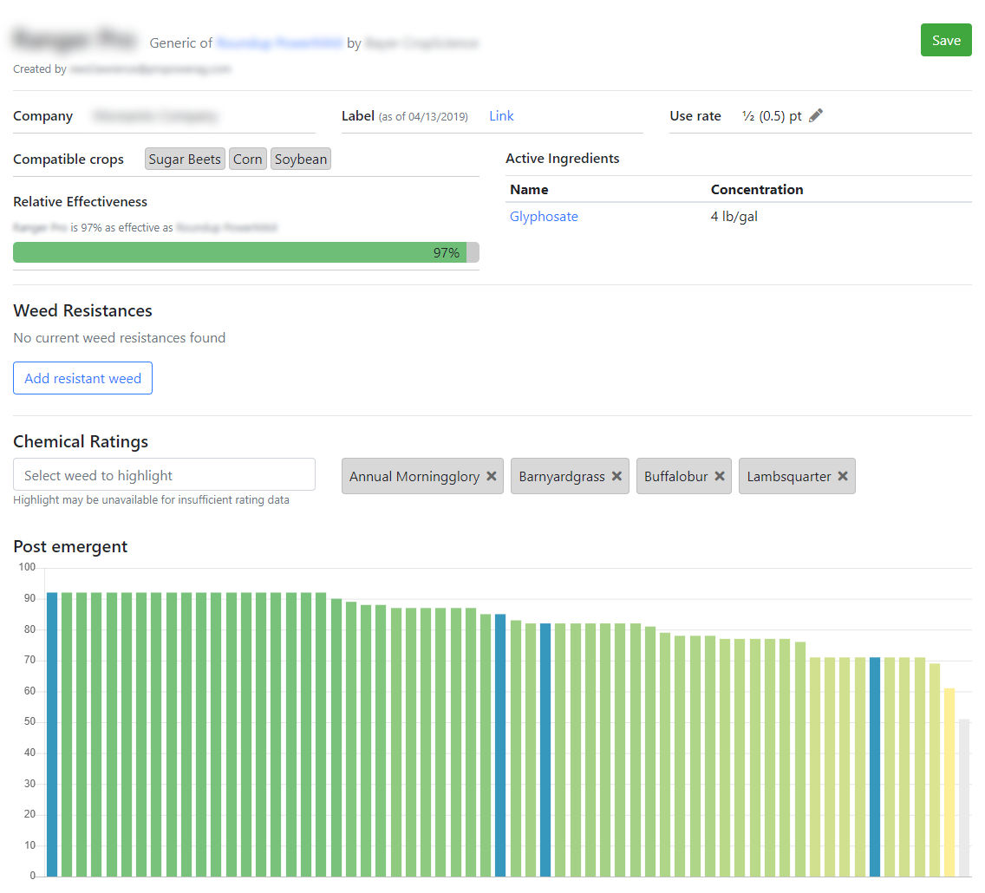Delete the Buffalobur highlight tag
985x893 pixels.
pos(719,476)
